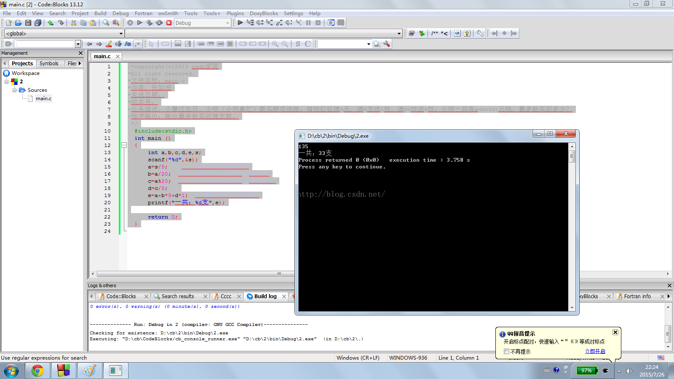The width and height of the screenshot is (674, 379).
Task: Switch to the Fortran info tab
Action: point(637,296)
